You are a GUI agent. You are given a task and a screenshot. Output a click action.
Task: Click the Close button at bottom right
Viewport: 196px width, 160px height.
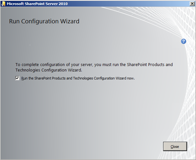click(175, 146)
